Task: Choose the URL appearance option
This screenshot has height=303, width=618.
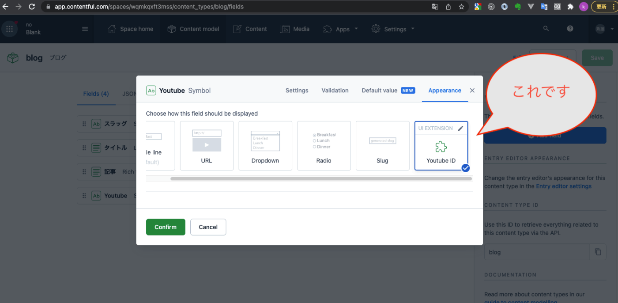Action: click(207, 146)
